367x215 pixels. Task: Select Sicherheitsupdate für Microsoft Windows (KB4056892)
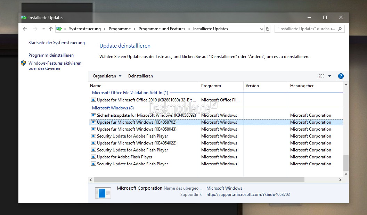pyautogui.click(x=217, y=115)
